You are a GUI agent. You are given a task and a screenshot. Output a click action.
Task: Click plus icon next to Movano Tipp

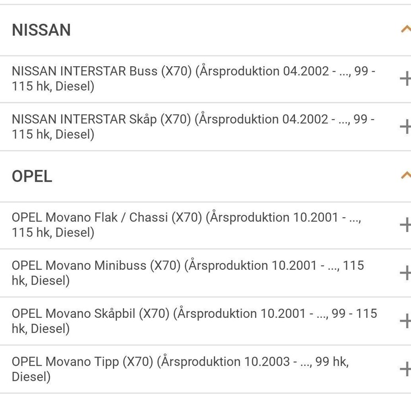[x=405, y=369]
